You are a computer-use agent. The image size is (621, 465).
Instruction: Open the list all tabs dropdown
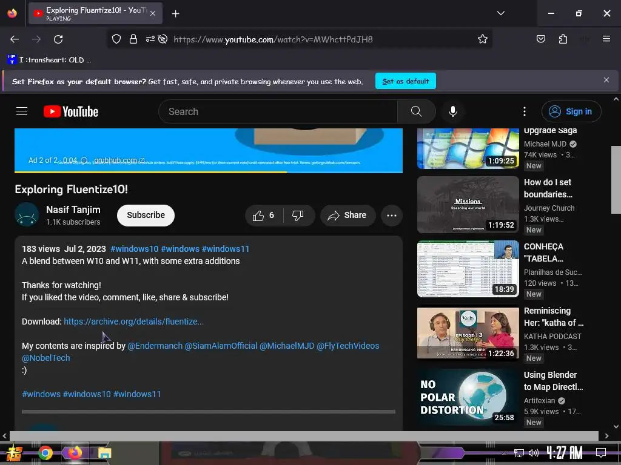point(500,13)
